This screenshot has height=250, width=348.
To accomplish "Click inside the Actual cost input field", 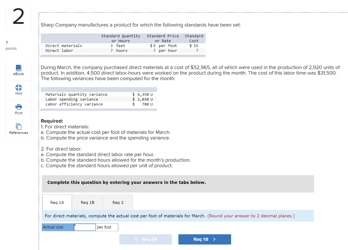I will (85, 227).
